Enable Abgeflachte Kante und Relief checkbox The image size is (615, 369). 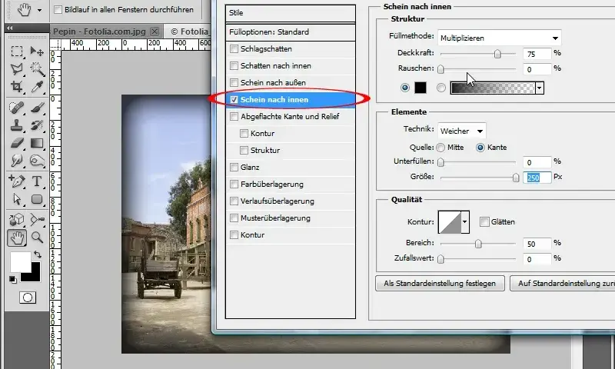tap(234, 116)
